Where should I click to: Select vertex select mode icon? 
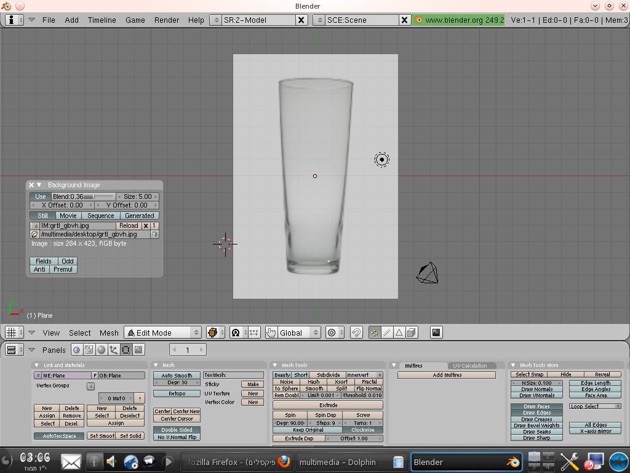click(374, 333)
